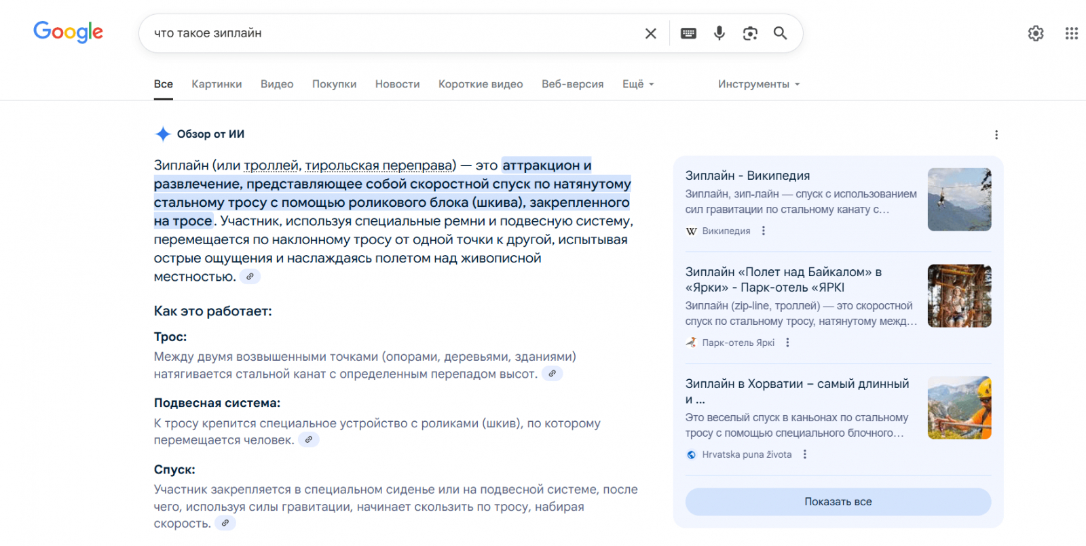Click the Зиплайн в Хорватии thumbnail image
Screen dimensions: 1086x546
click(x=959, y=408)
